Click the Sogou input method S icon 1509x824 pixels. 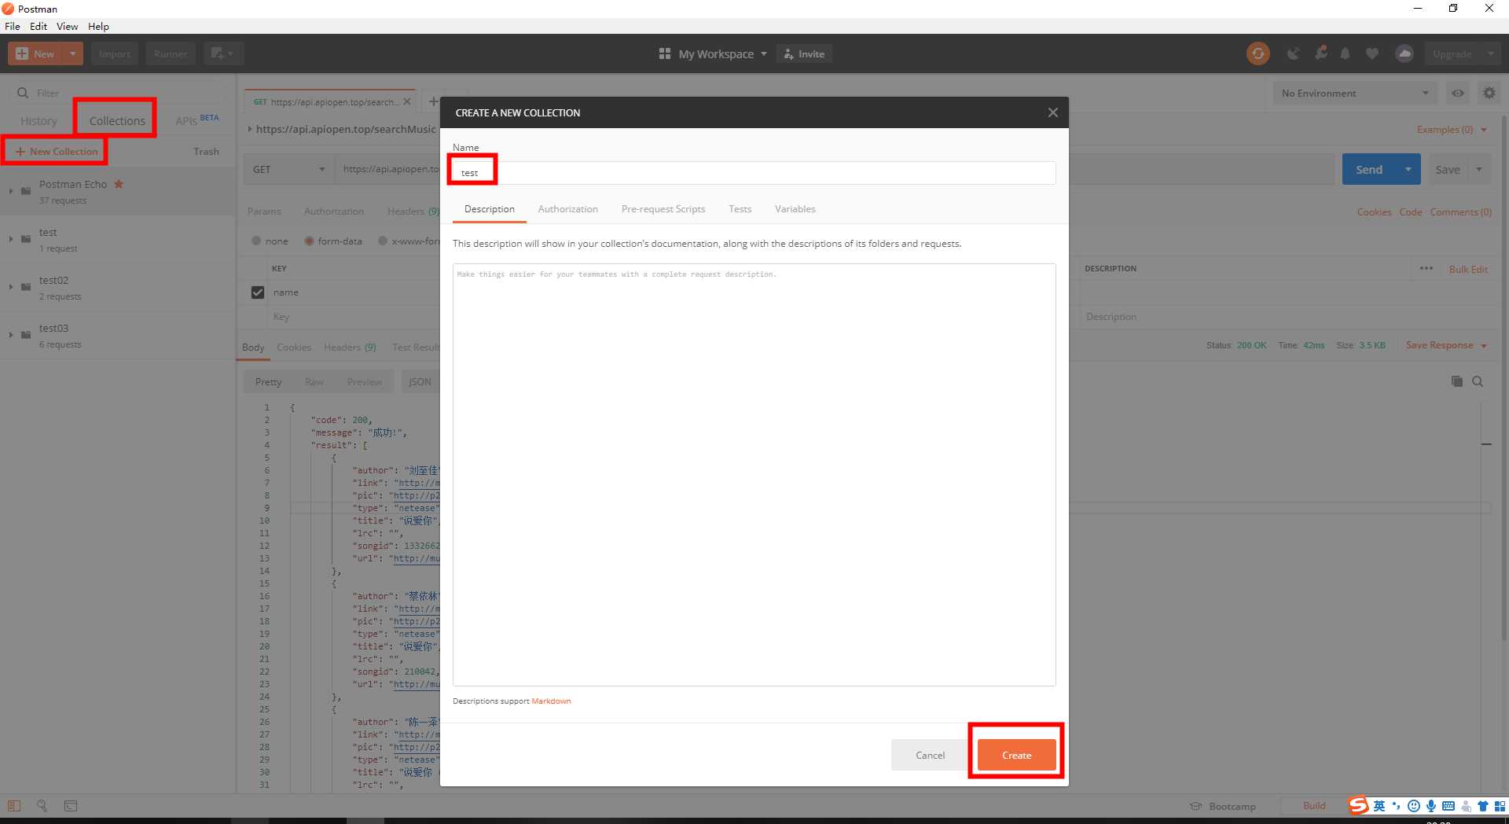coord(1358,805)
